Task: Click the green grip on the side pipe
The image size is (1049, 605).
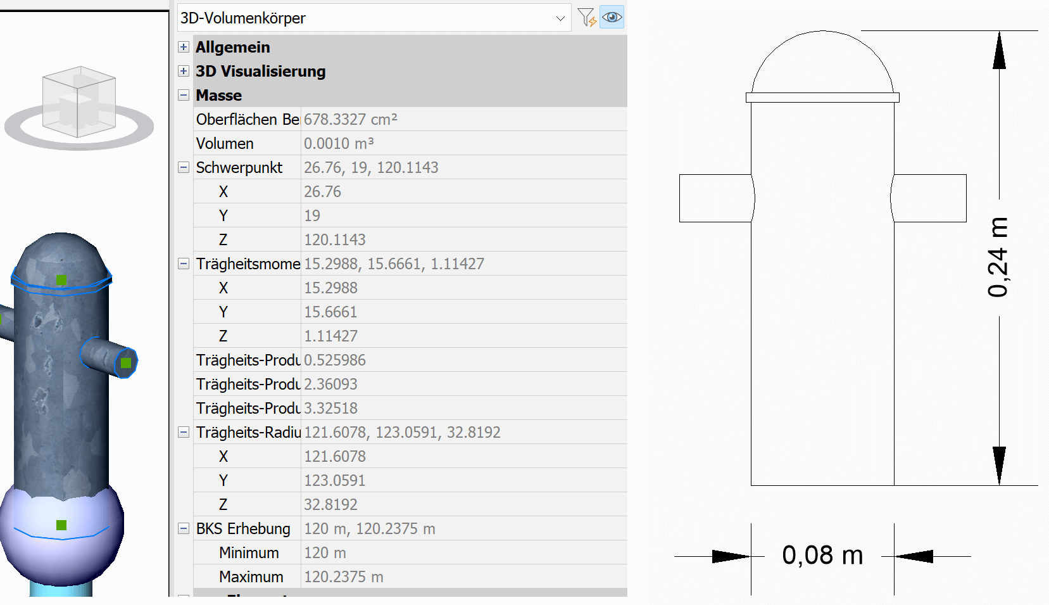Action: pyautogui.click(x=126, y=363)
